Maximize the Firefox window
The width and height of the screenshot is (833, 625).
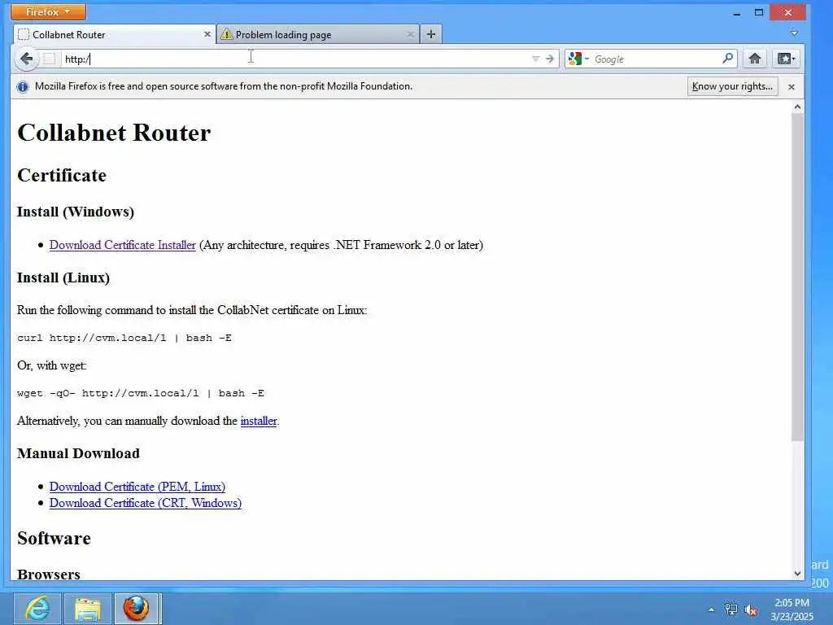pos(759,12)
